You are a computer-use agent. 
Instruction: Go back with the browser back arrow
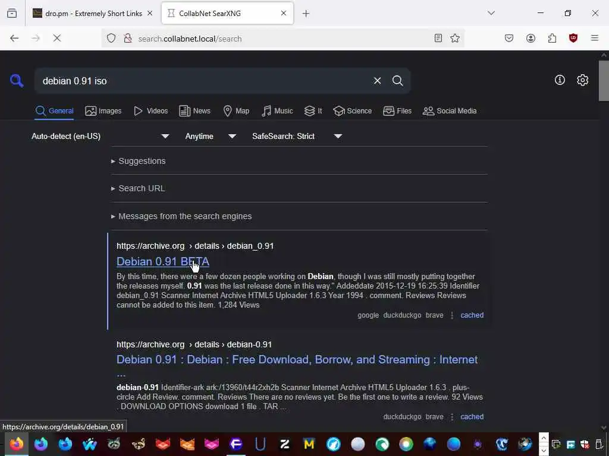point(14,38)
